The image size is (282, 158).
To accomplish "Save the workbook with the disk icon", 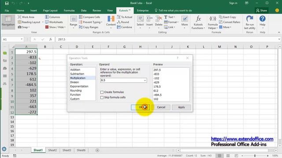I will [7, 3].
